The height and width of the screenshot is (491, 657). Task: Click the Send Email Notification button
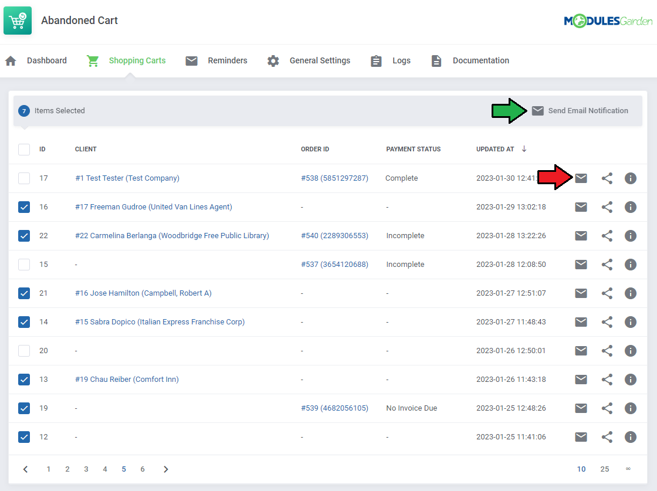coord(580,111)
